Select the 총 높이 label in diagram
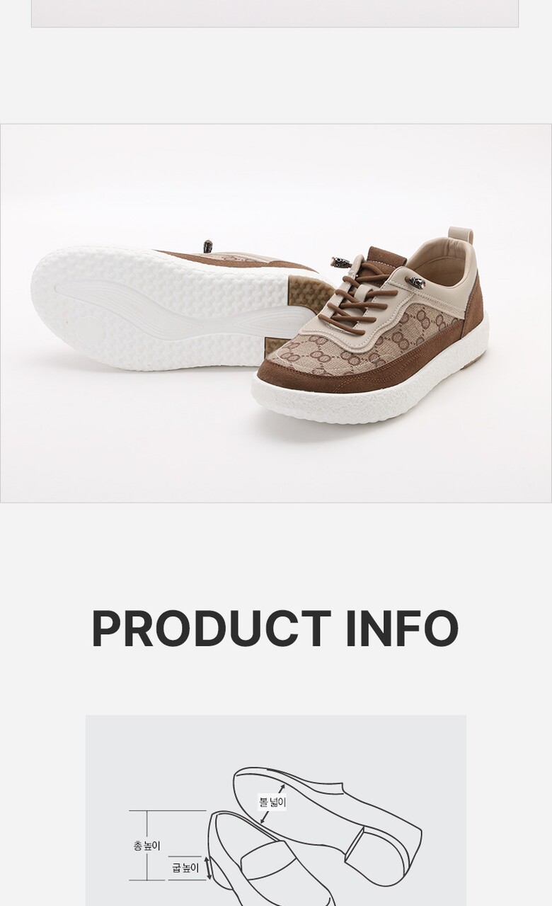 click(x=147, y=846)
